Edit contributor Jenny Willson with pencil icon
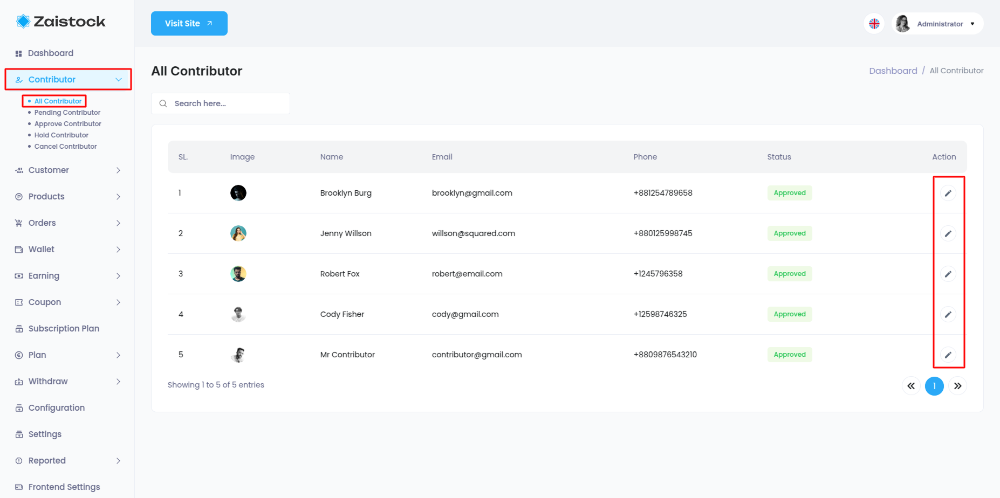Image resolution: width=1000 pixels, height=498 pixels. tap(948, 233)
